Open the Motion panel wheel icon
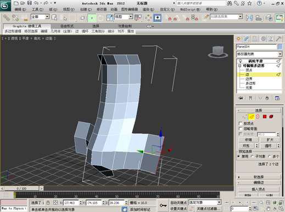 click(263, 38)
